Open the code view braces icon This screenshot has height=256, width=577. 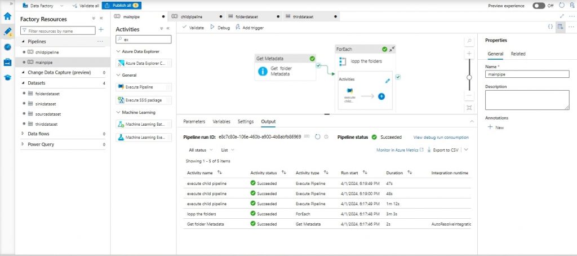550,27
